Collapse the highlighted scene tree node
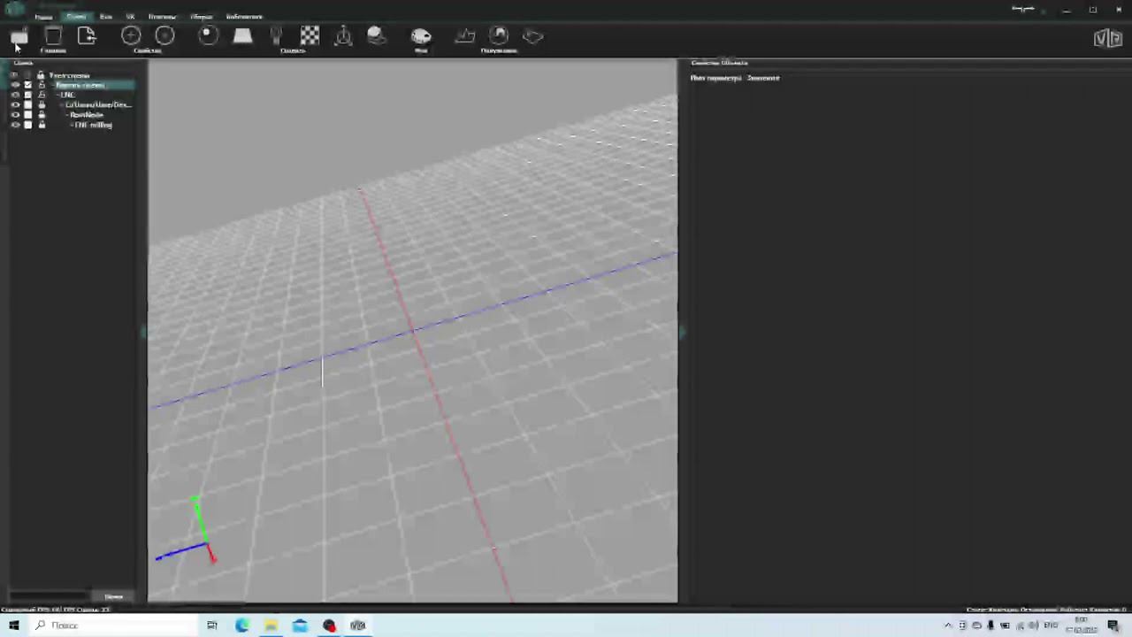Viewport: 1132px width, 637px height. (x=52, y=85)
